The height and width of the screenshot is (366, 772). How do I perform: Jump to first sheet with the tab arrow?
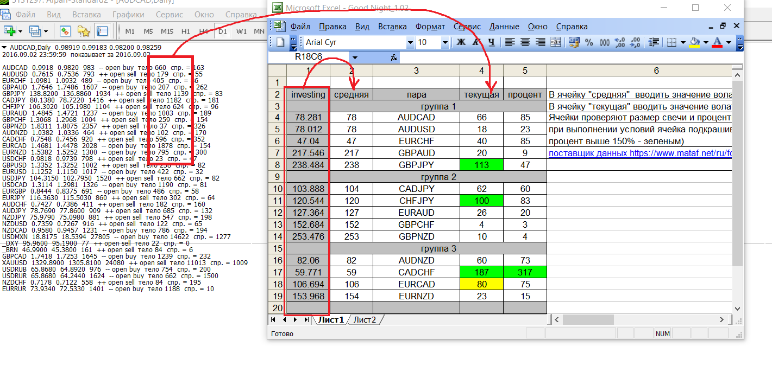tap(273, 320)
